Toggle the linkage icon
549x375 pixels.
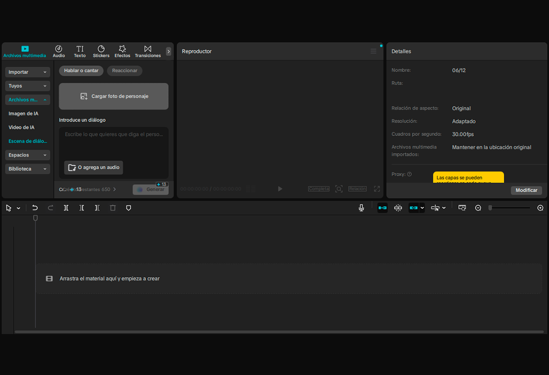point(414,208)
